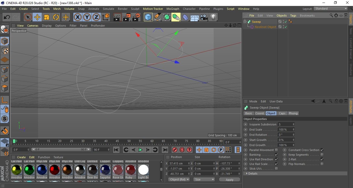Add a Cube primitive object
The height and width of the screenshot is (188, 353).
[x=148, y=17]
